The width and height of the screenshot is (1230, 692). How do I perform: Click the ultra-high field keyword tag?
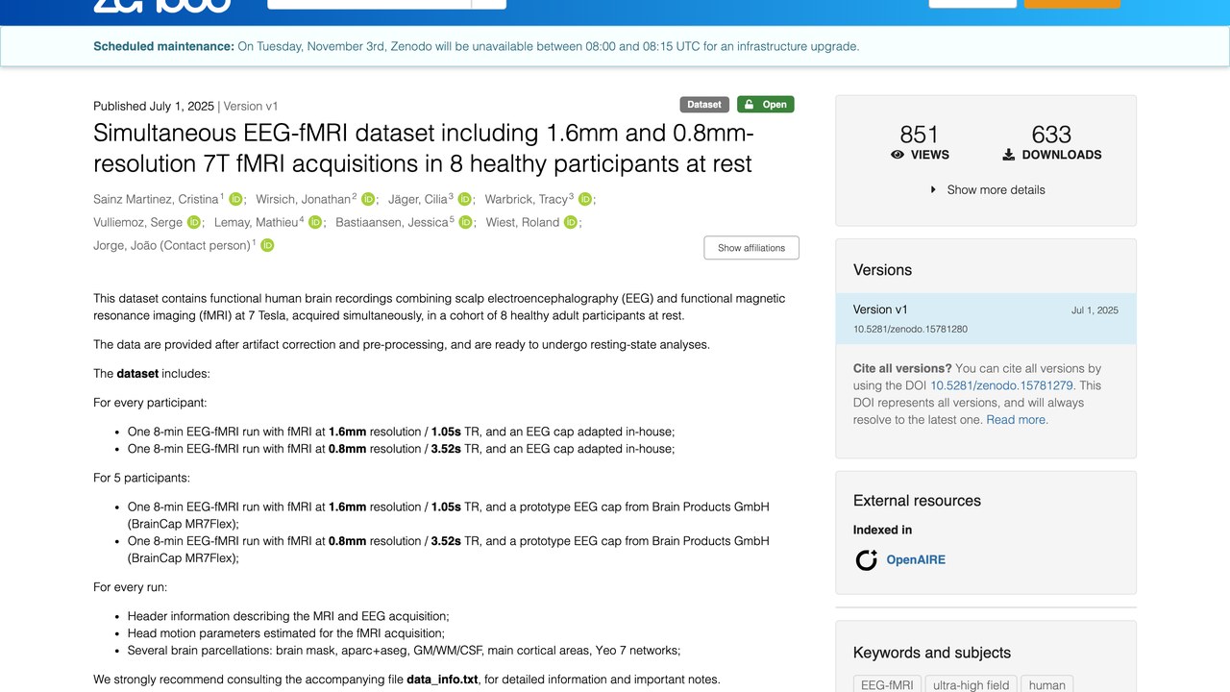971,684
